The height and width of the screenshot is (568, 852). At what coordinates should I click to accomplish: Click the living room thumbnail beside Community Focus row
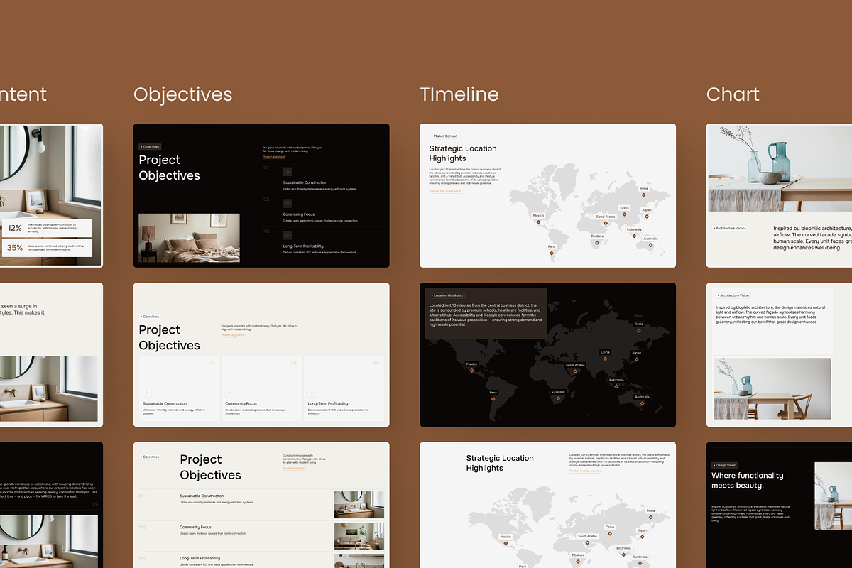tap(359, 536)
